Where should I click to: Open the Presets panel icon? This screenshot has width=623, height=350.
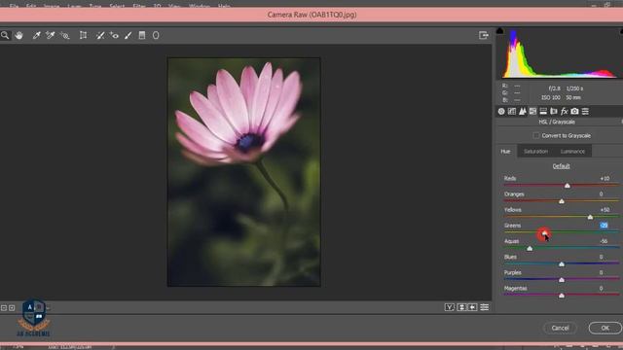[585, 112]
